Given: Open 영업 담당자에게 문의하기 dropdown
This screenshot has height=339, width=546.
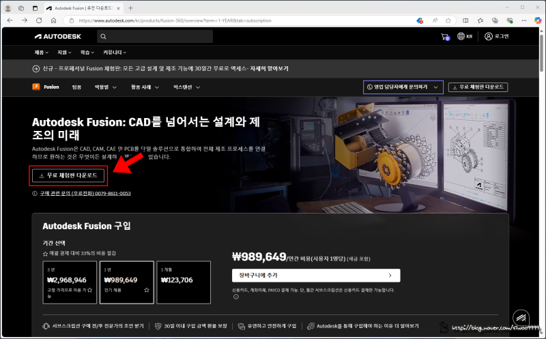Looking at the screenshot, I should coord(403,87).
